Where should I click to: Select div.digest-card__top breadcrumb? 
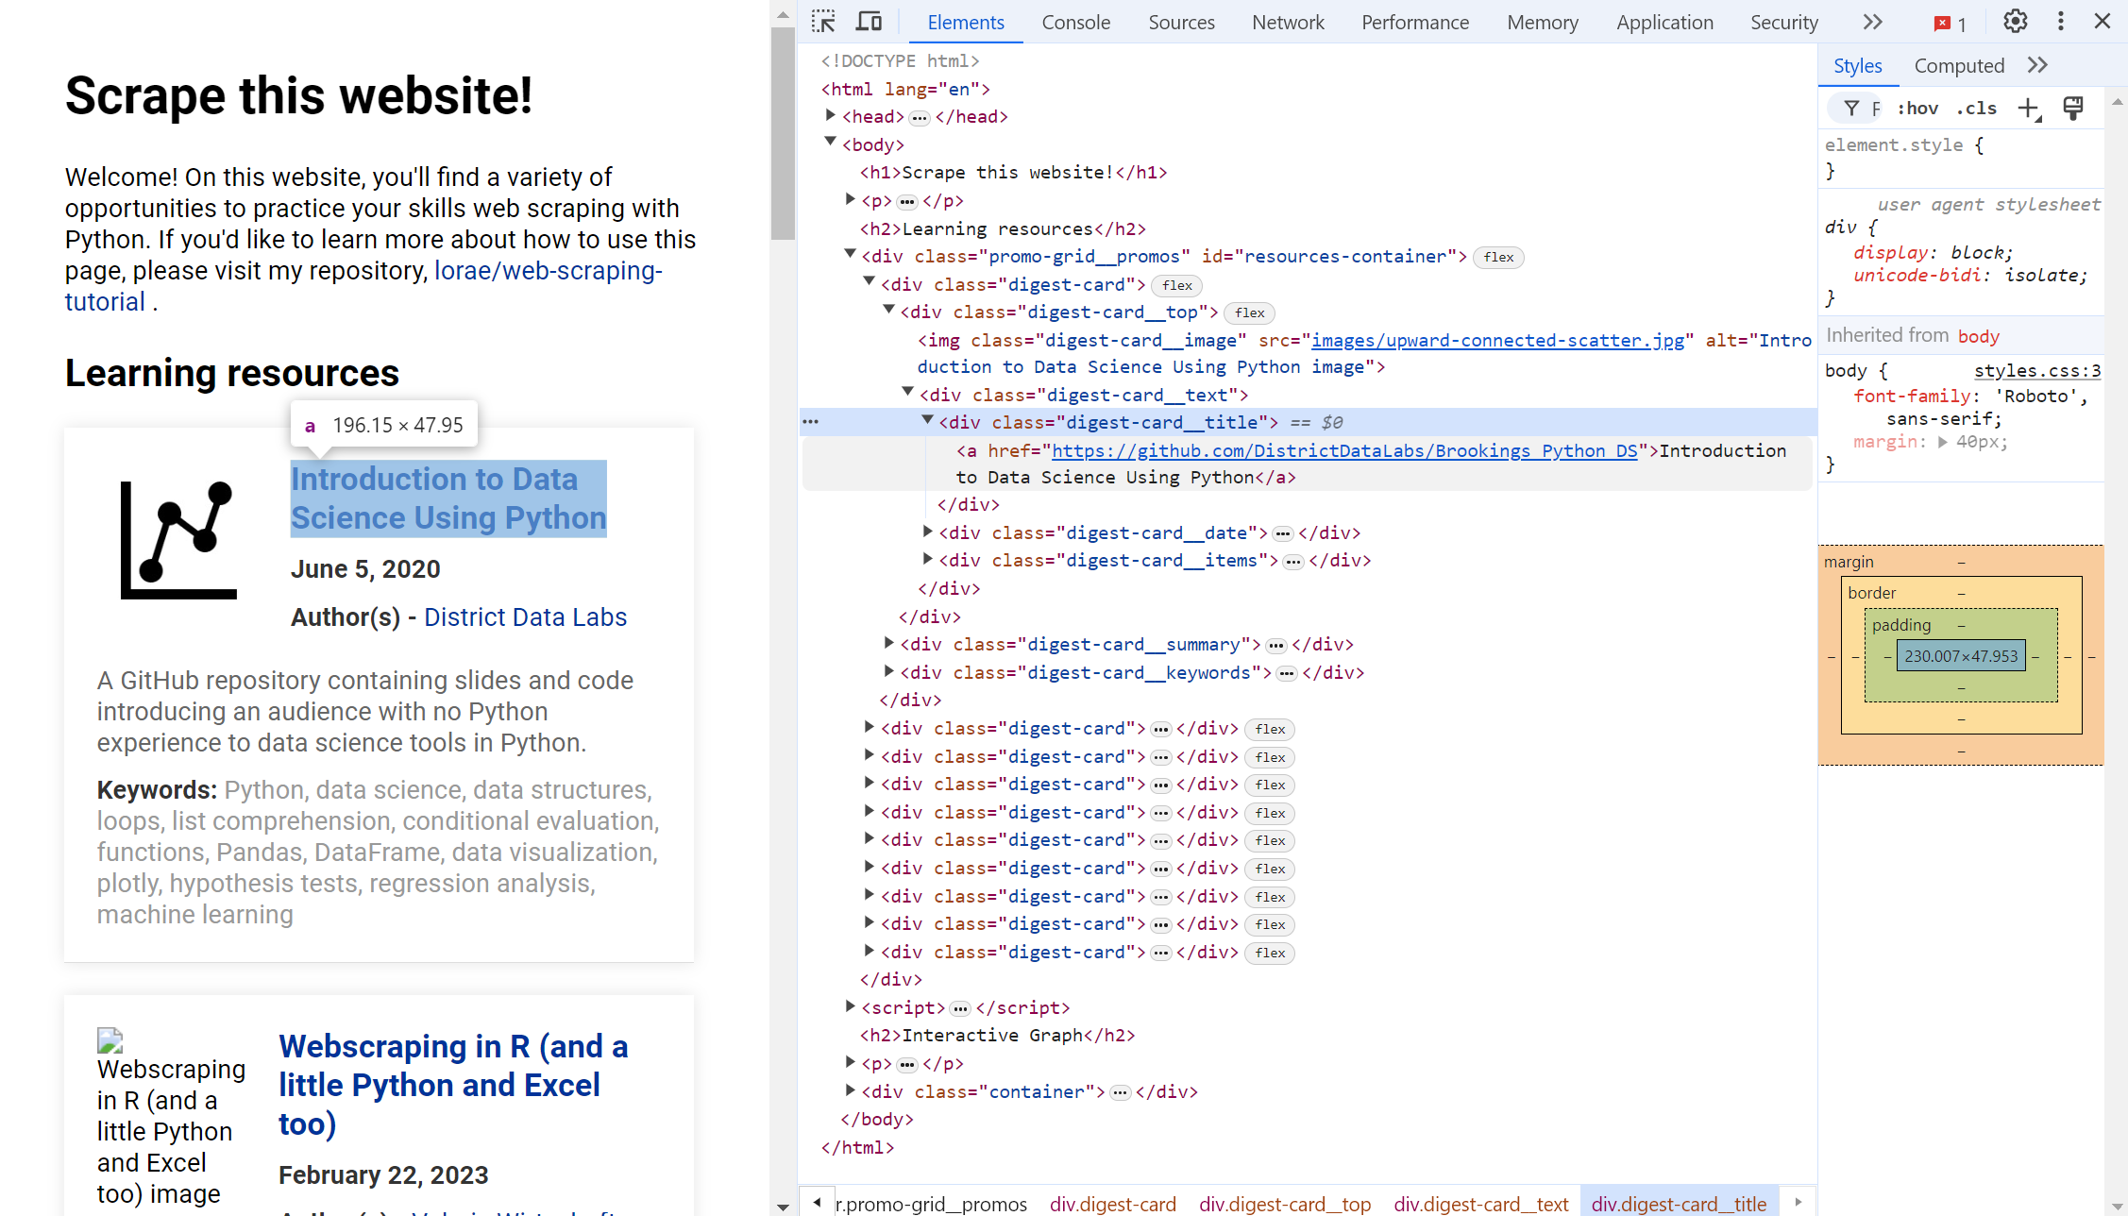coord(1284,1204)
